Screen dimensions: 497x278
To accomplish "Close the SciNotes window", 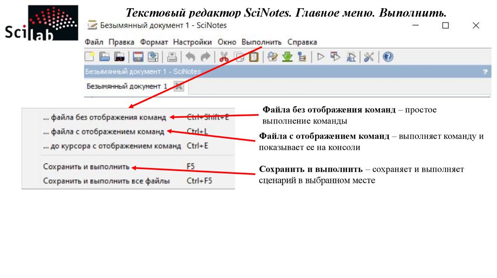I will (476, 25).
